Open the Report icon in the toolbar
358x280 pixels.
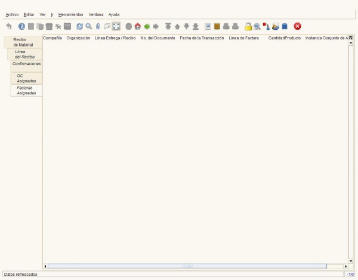click(208, 26)
